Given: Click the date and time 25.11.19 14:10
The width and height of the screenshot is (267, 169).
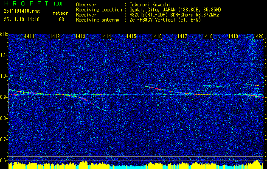Looking at the screenshot, I should pyautogui.click(x=22, y=19).
